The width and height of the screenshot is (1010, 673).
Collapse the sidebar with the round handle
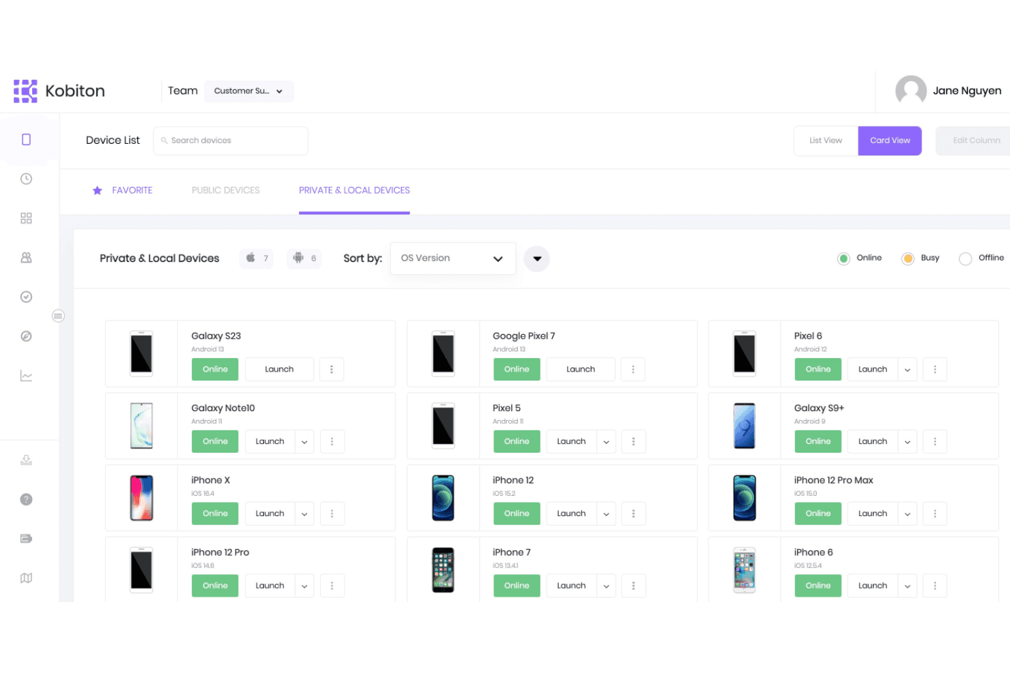click(58, 316)
